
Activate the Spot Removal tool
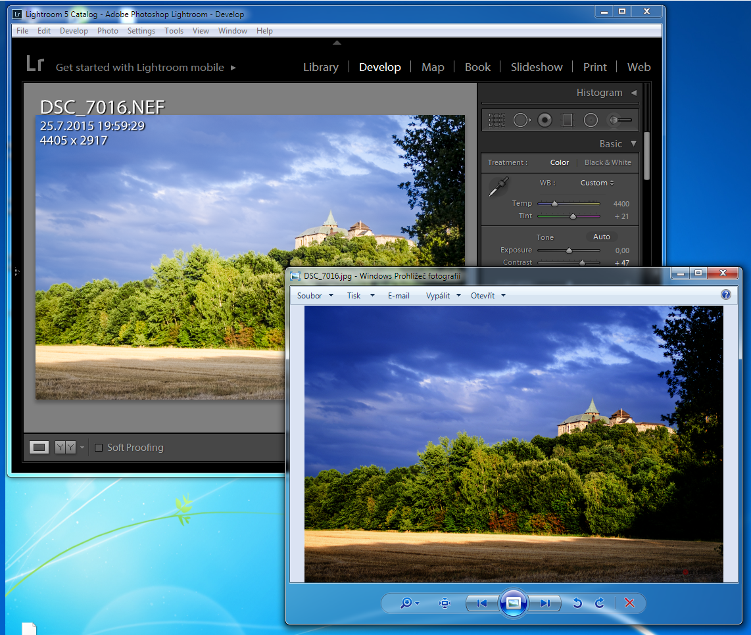coord(521,120)
